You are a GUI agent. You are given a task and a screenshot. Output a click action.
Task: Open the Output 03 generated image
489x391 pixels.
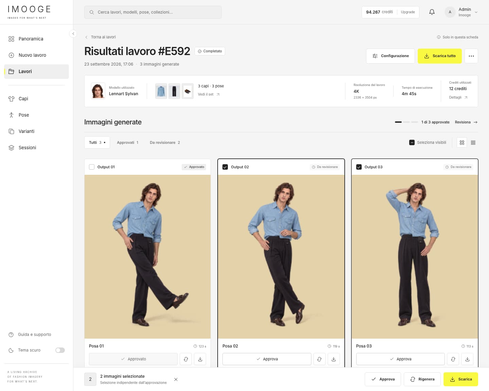point(415,257)
